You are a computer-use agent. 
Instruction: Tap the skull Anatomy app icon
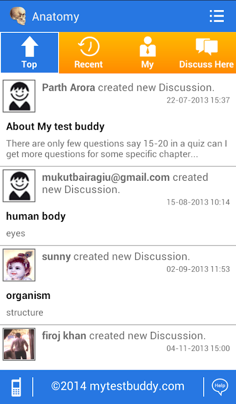tap(18, 16)
